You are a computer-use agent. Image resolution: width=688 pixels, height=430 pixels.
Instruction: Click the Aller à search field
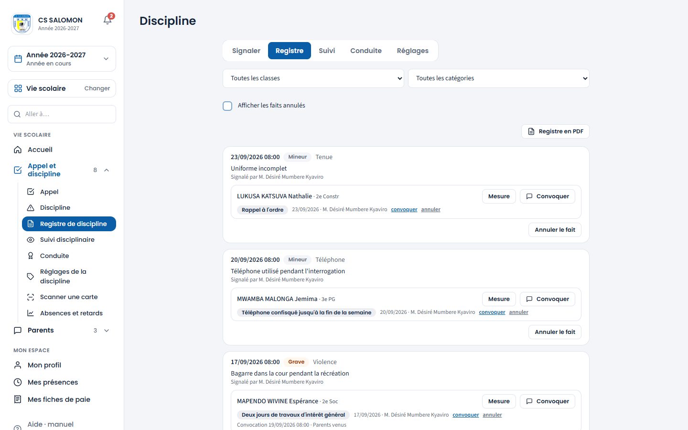(x=62, y=114)
